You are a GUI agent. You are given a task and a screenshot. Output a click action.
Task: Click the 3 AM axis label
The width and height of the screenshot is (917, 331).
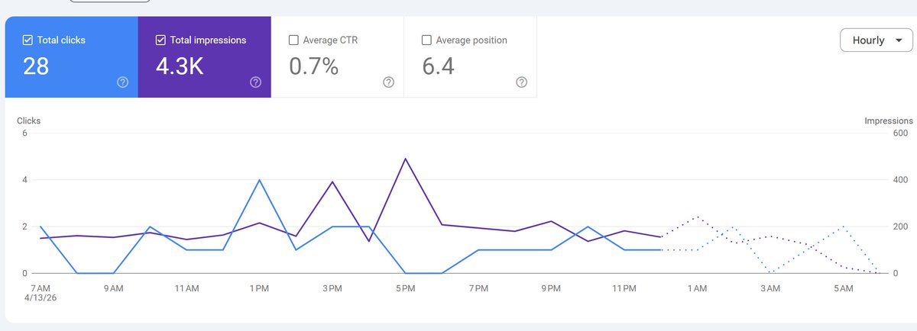[x=771, y=288]
